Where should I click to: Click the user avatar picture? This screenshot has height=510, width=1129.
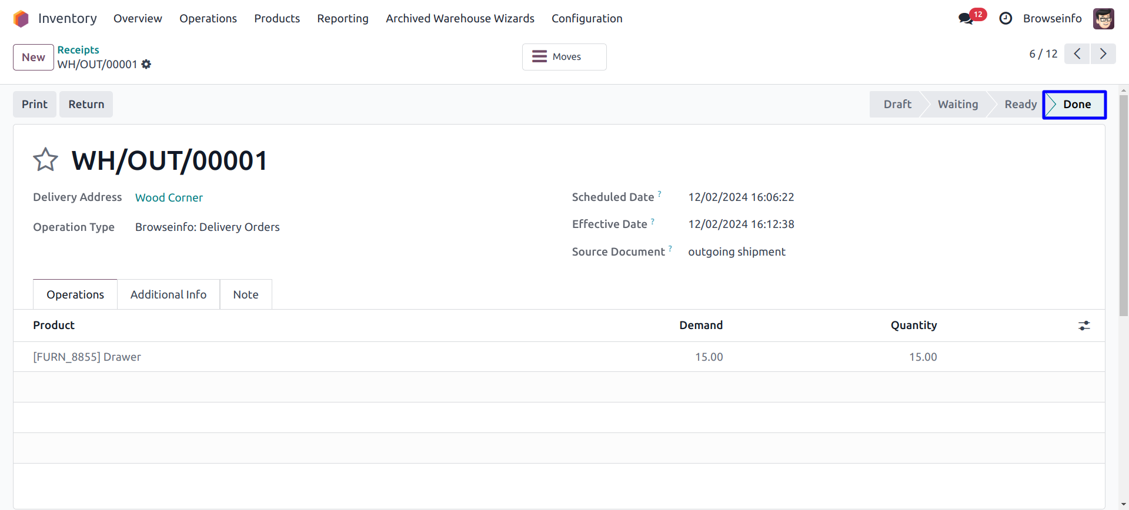[x=1103, y=19]
